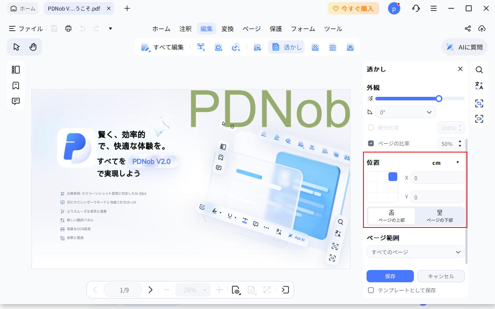This screenshot has height=309, width=495.
Task: Open the Watermark tool 透かし
Action: 286,47
